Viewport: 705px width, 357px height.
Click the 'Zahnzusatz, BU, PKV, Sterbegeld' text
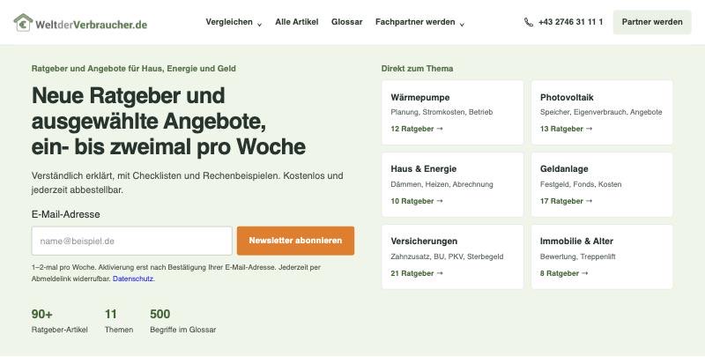pyautogui.click(x=447, y=257)
